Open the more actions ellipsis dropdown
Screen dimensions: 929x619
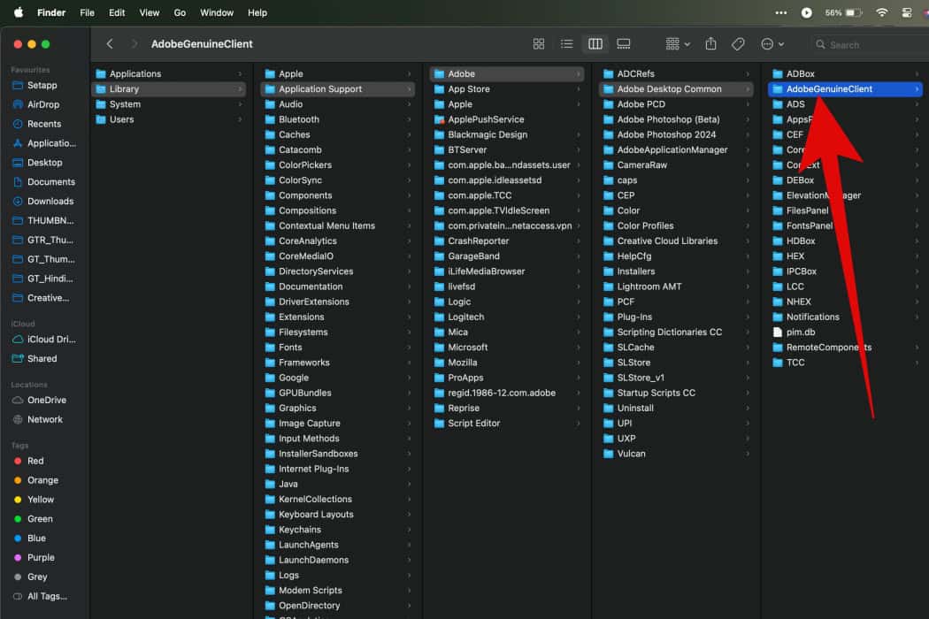tap(772, 44)
